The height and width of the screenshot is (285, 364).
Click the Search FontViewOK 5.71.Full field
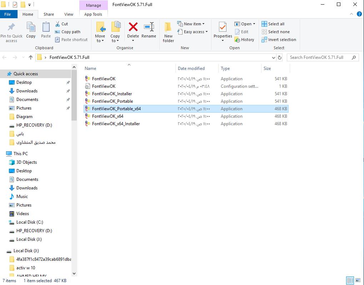tap(319, 57)
